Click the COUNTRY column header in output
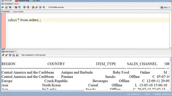 pos(56,64)
